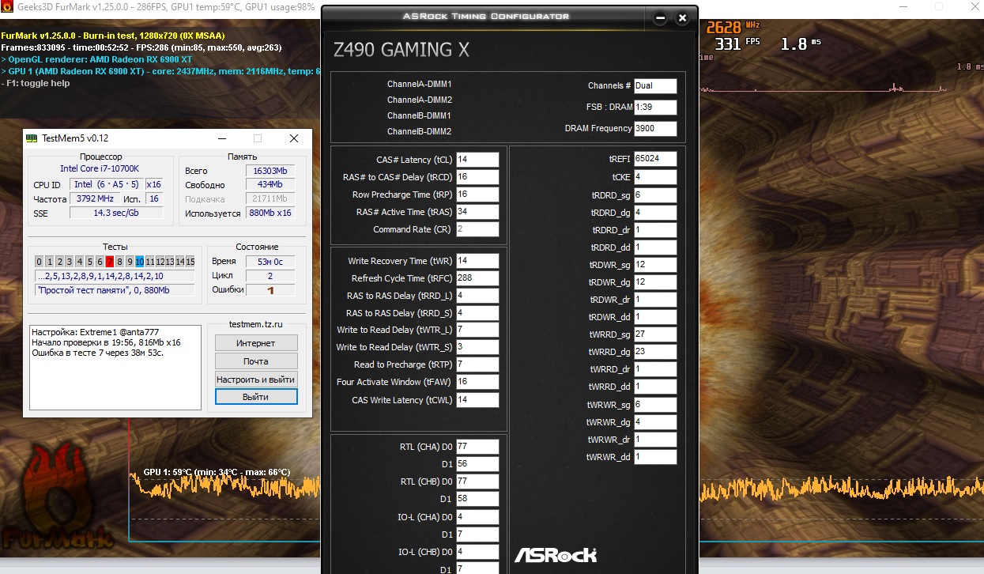Click the tREFI value field
The width and height of the screenshot is (984, 574).
click(655, 159)
